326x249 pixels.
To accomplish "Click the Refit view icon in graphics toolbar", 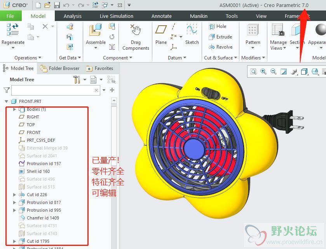I will coord(253,72).
